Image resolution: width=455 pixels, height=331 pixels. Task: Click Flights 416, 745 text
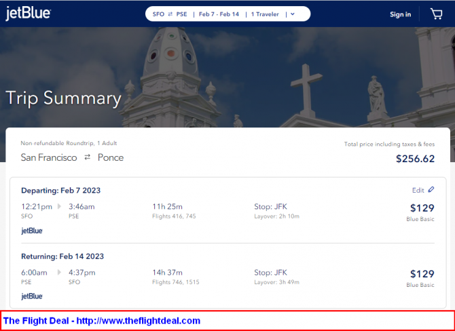point(174,216)
